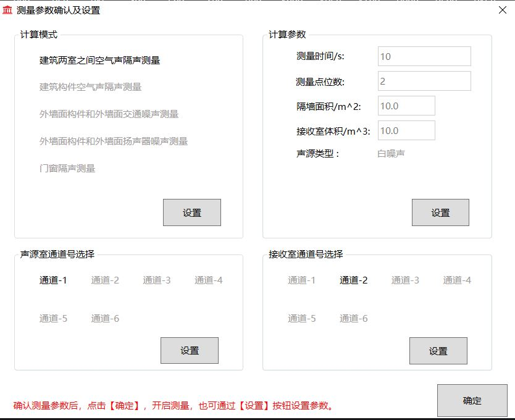515x420 pixels.
Task: Select 外墙面构件和外墙面交通噪声测量 option
Action: [109, 114]
